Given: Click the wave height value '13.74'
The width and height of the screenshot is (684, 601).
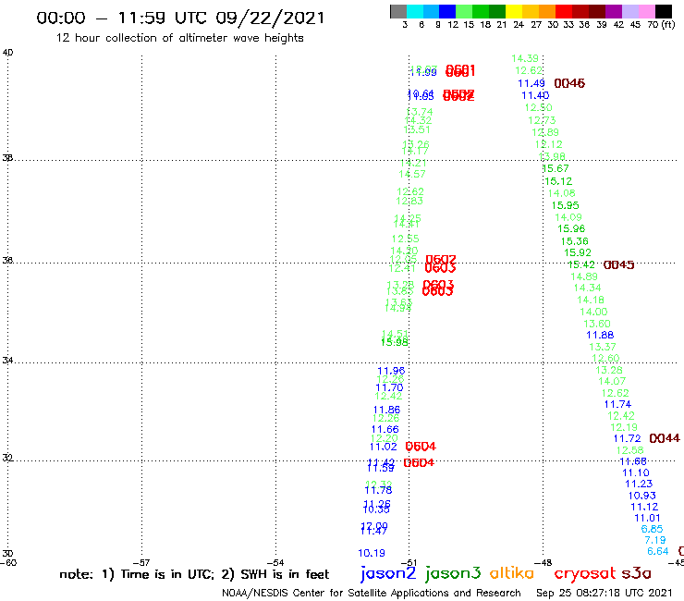Looking at the screenshot, I should pyautogui.click(x=420, y=112).
